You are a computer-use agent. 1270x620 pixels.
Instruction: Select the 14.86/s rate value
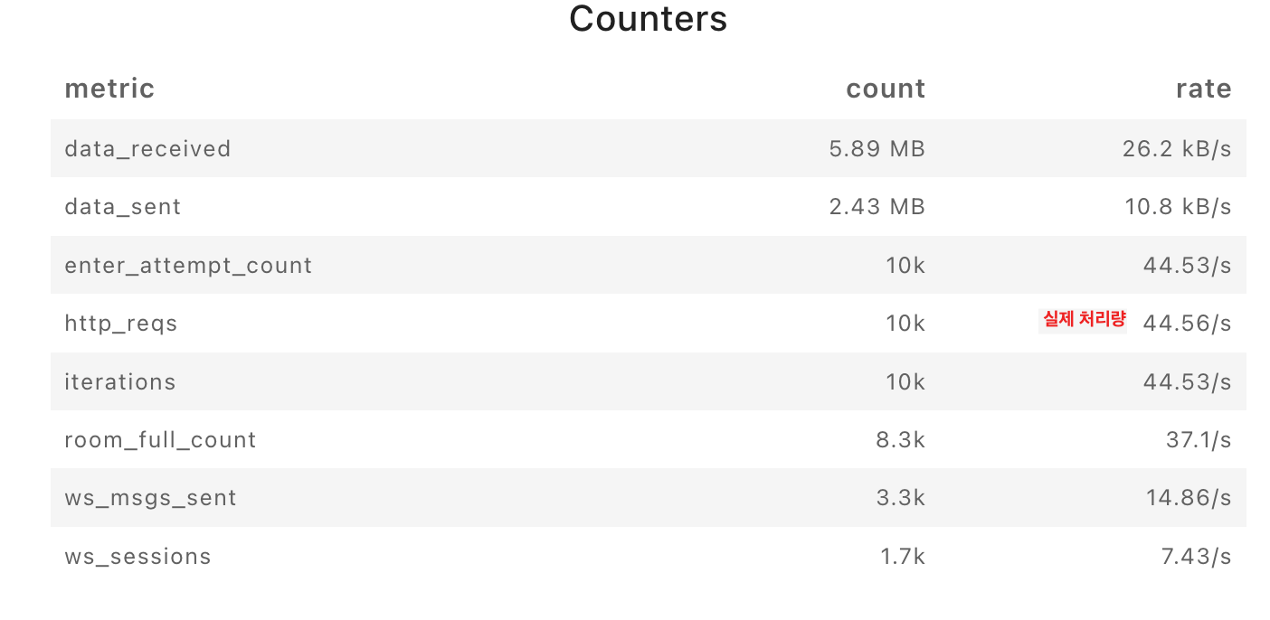point(1188,498)
